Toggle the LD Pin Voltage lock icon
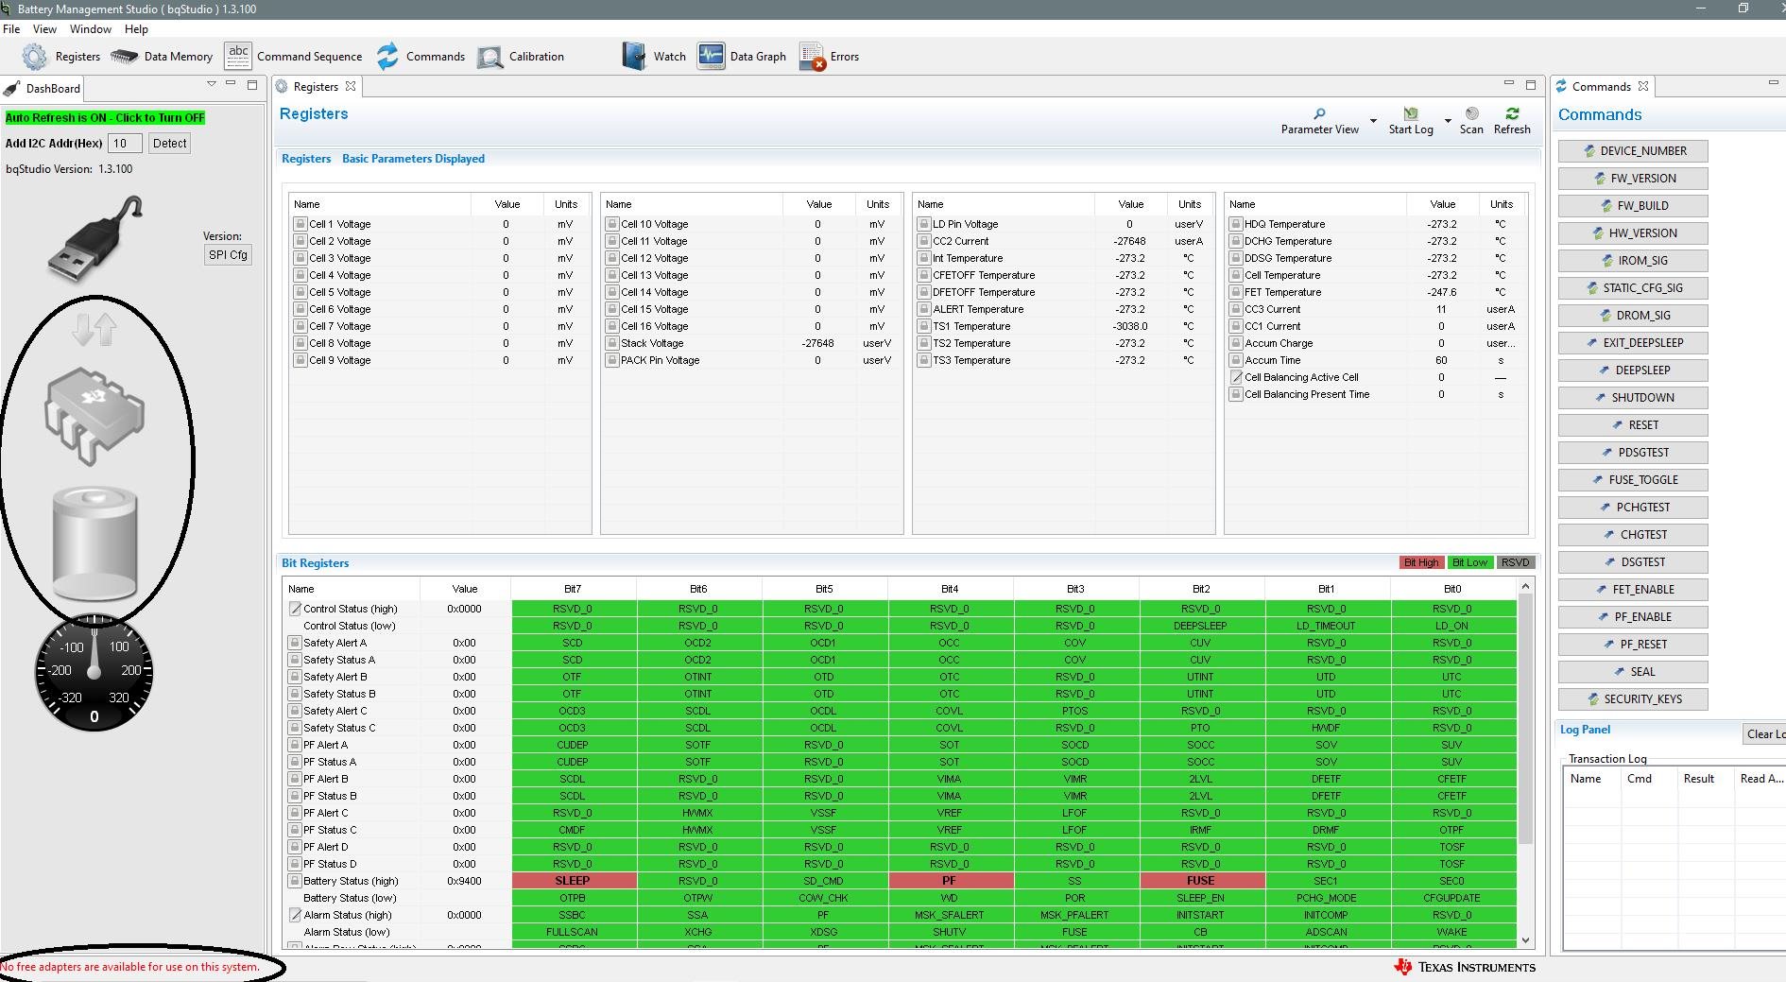This screenshot has width=1786, height=982. click(923, 224)
